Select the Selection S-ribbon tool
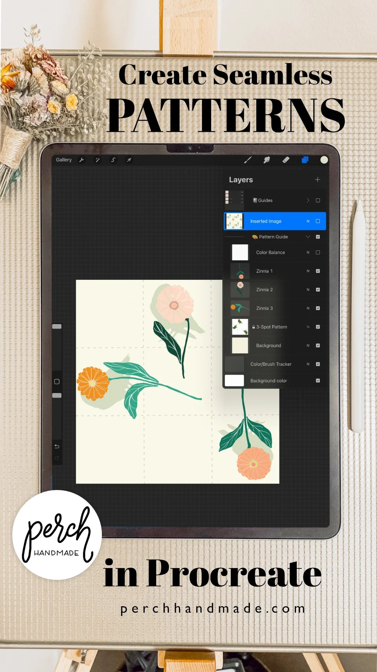Screen dimensions: 377x672 [113, 160]
